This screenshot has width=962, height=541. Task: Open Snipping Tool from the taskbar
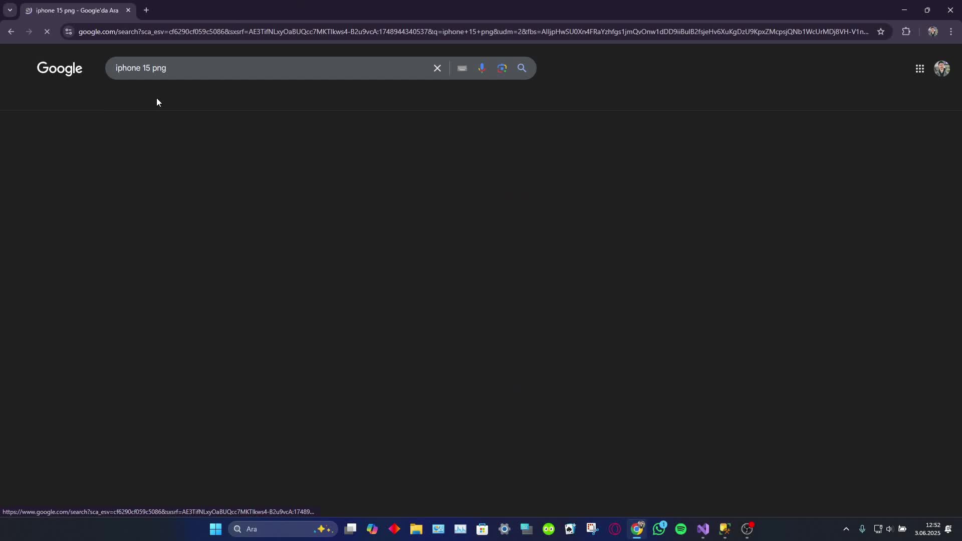[x=593, y=529]
